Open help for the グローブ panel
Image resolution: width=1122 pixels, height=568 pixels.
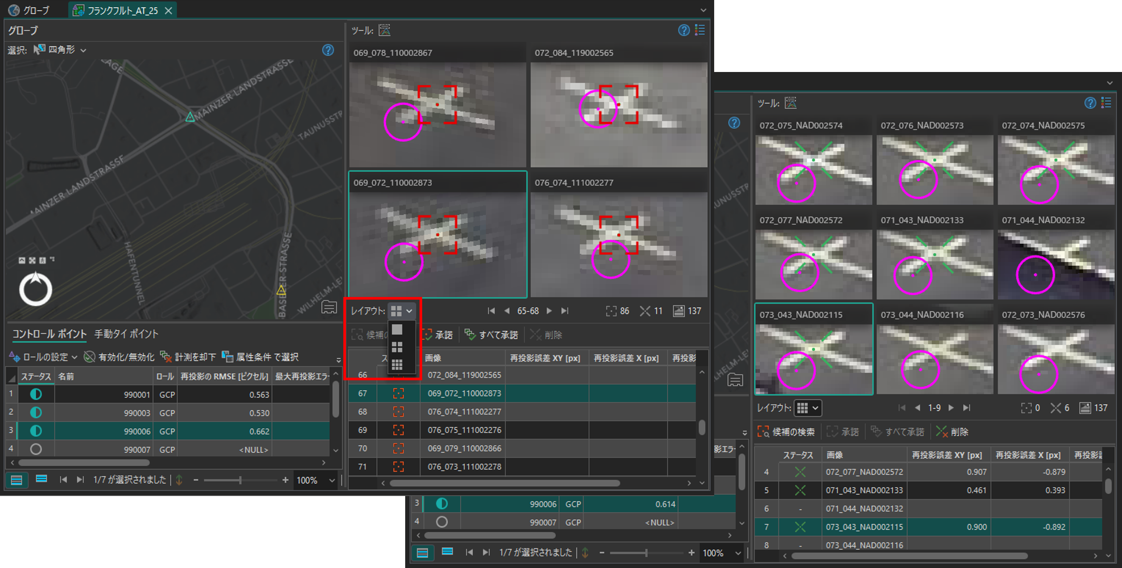point(328,50)
